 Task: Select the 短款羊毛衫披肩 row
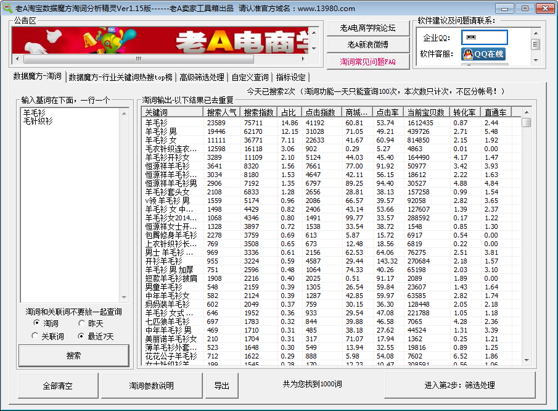[x=331, y=278]
